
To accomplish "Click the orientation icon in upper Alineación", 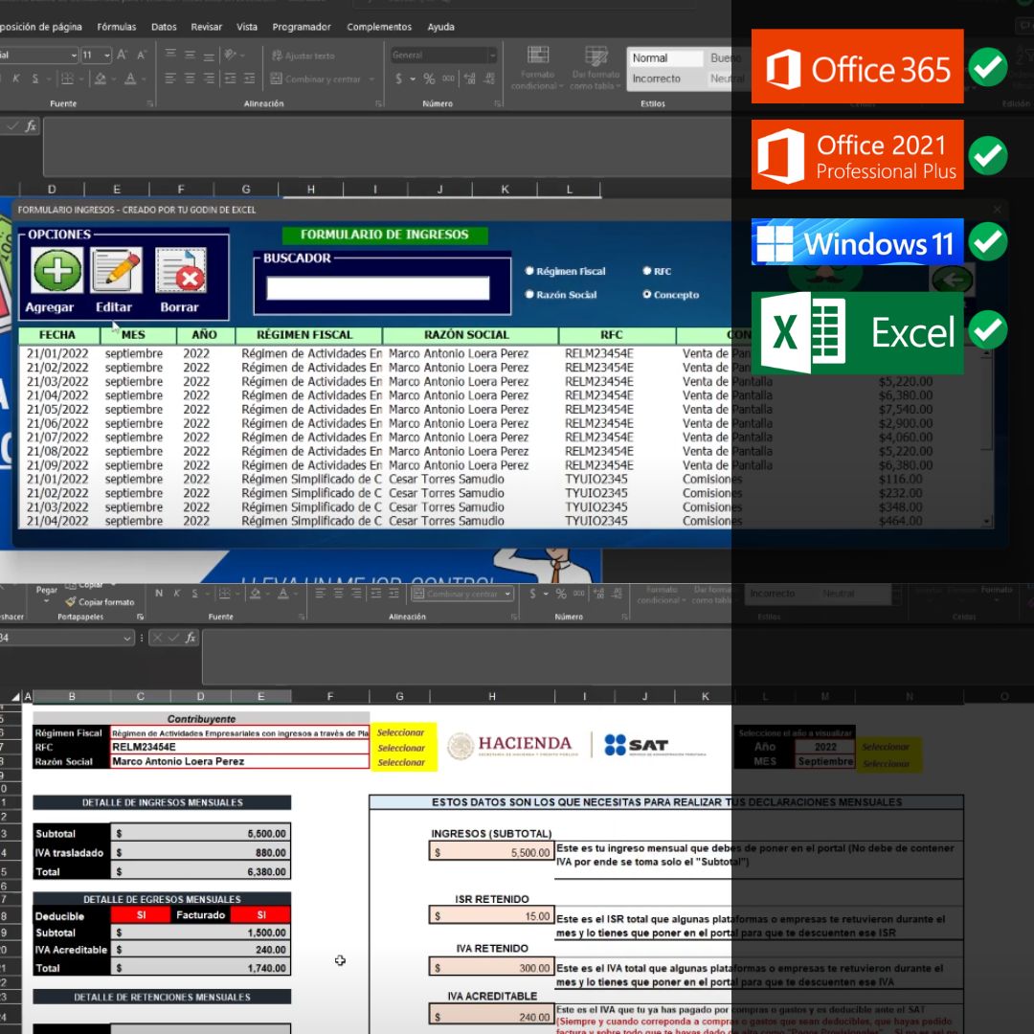I will [x=230, y=55].
